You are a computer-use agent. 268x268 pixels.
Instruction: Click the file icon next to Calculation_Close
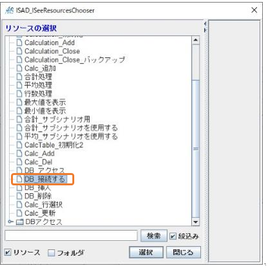tap(19, 51)
